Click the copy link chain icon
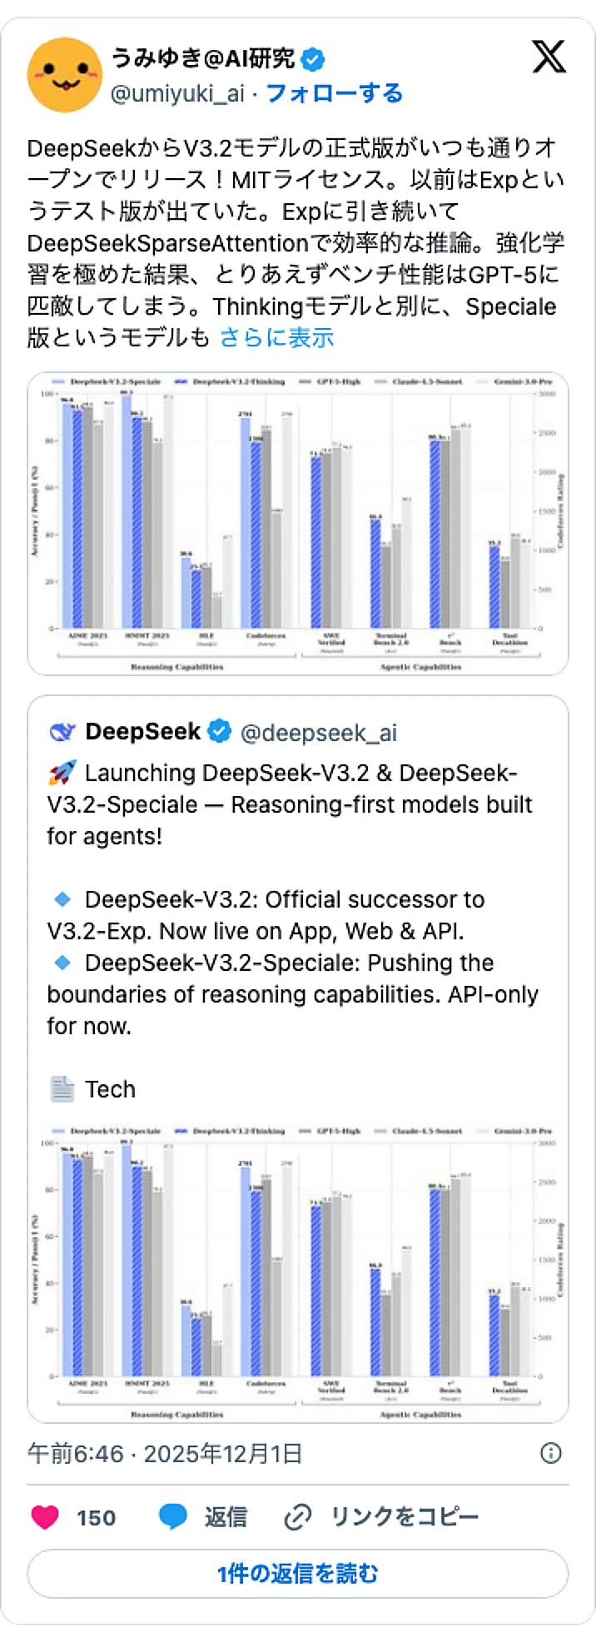This screenshot has height=1642, width=596. [x=296, y=1517]
